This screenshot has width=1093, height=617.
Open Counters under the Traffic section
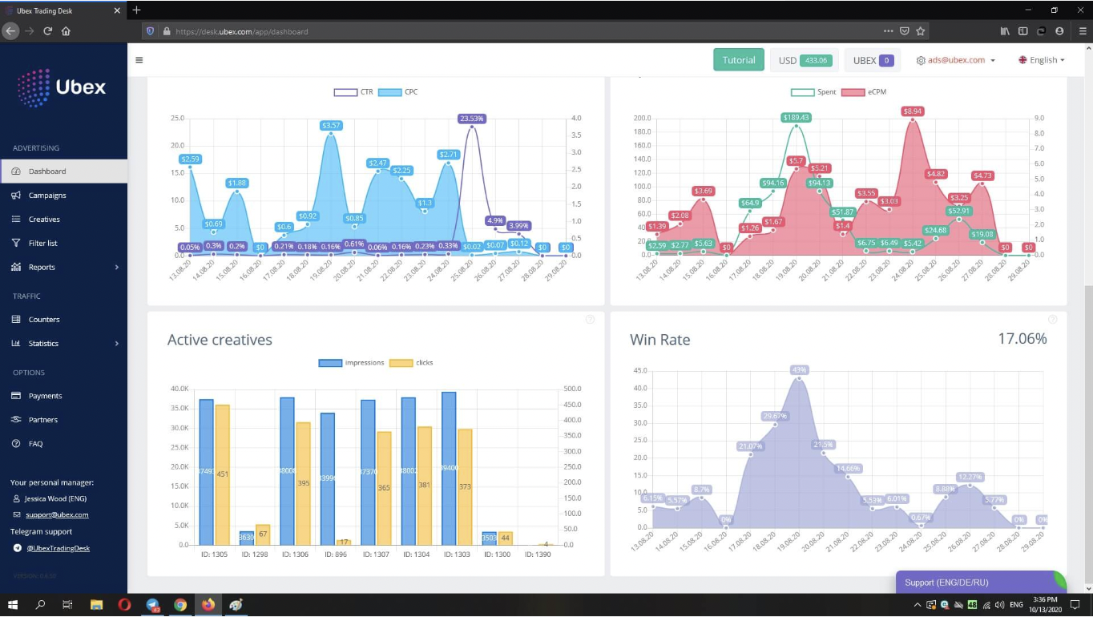[x=44, y=320]
